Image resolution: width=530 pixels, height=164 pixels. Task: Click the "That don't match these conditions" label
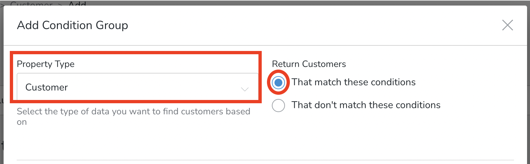[x=366, y=105]
